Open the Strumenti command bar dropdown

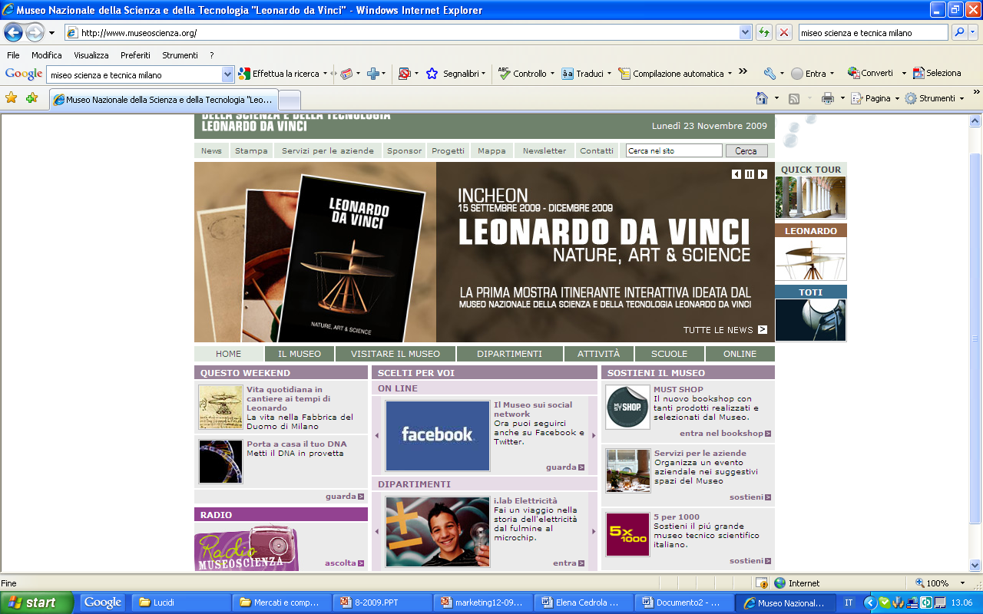[x=934, y=98]
